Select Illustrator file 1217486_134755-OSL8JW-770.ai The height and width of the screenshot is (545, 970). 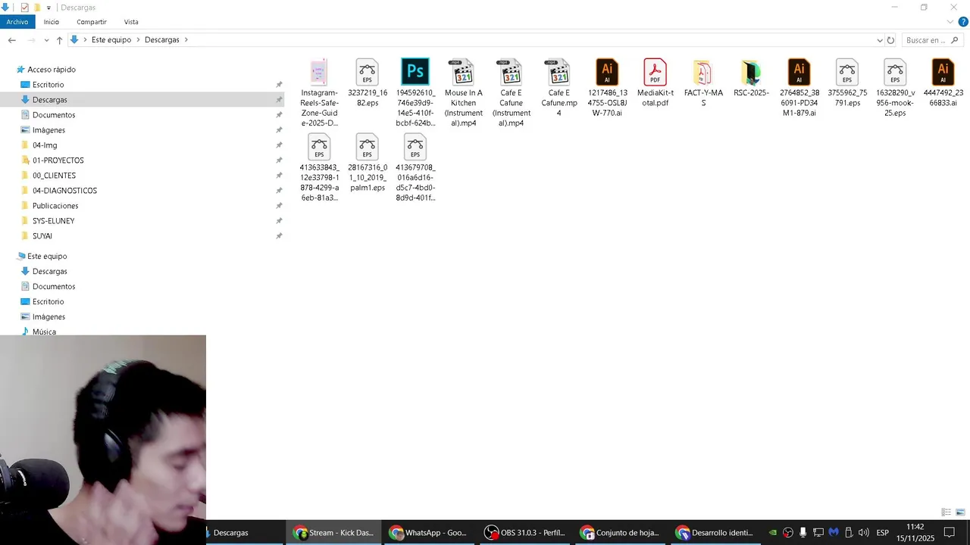tap(607, 88)
